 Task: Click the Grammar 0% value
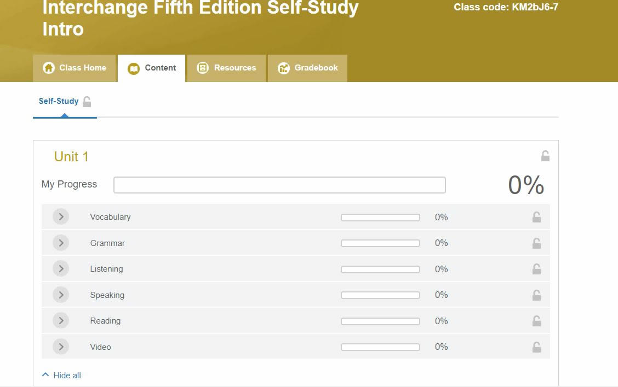442,243
